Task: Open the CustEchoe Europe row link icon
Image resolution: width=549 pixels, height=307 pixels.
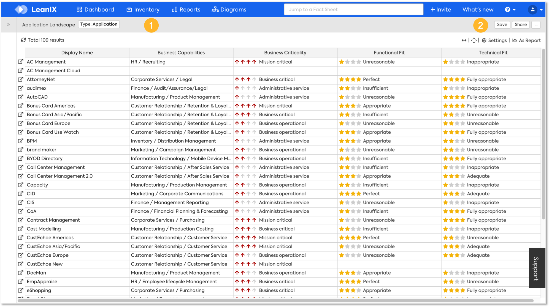Action: [21, 255]
